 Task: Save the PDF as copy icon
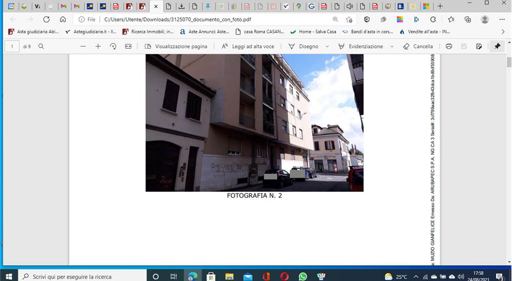[479, 46]
